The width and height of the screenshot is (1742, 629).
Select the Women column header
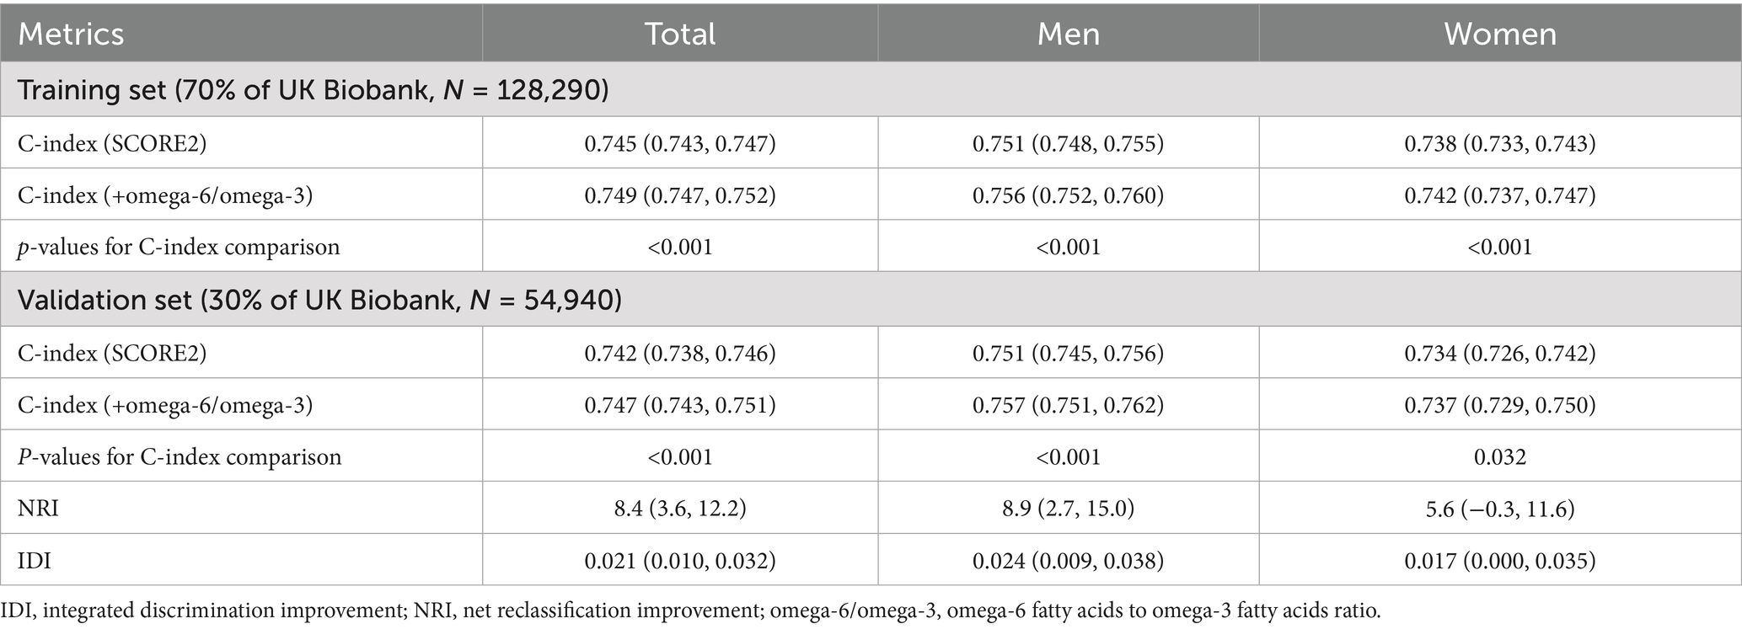[x=1499, y=34]
